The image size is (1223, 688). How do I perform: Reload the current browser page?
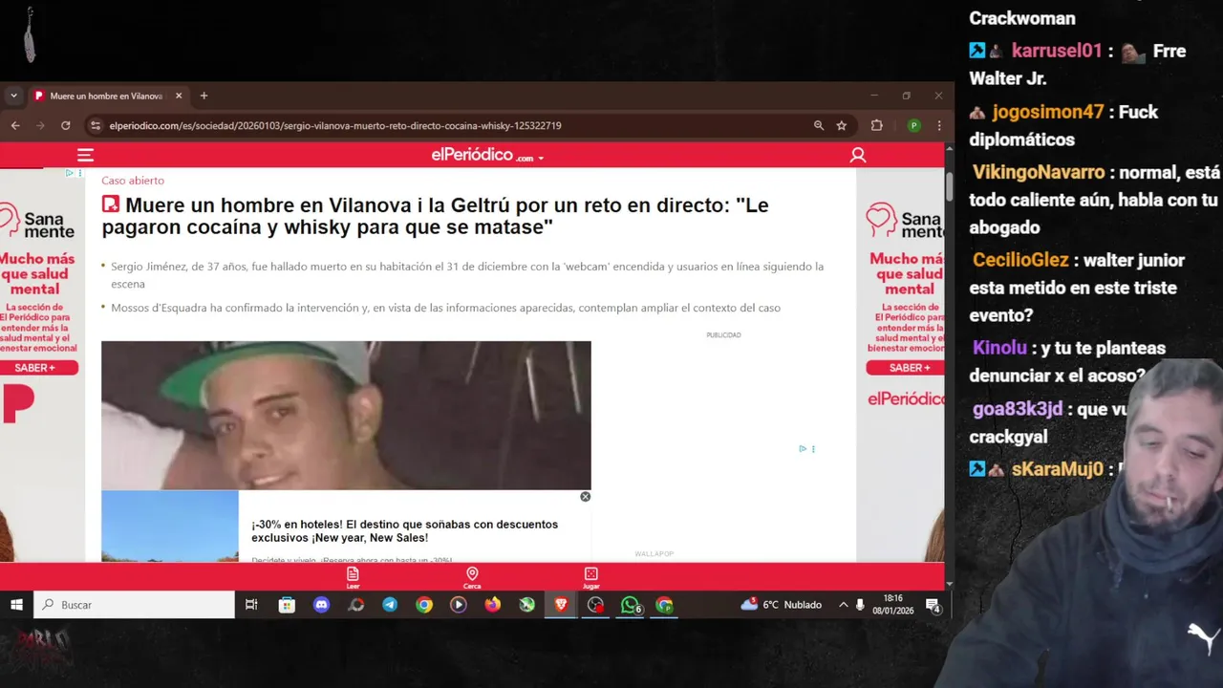coord(65,125)
